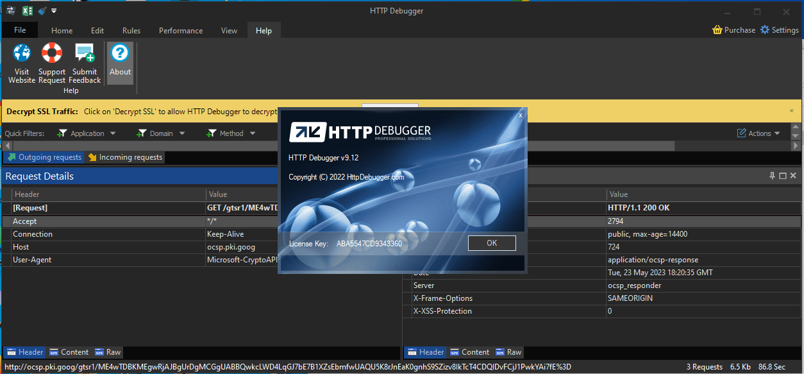The height and width of the screenshot is (374, 804).
Task: Open the File menu
Action: (20, 30)
